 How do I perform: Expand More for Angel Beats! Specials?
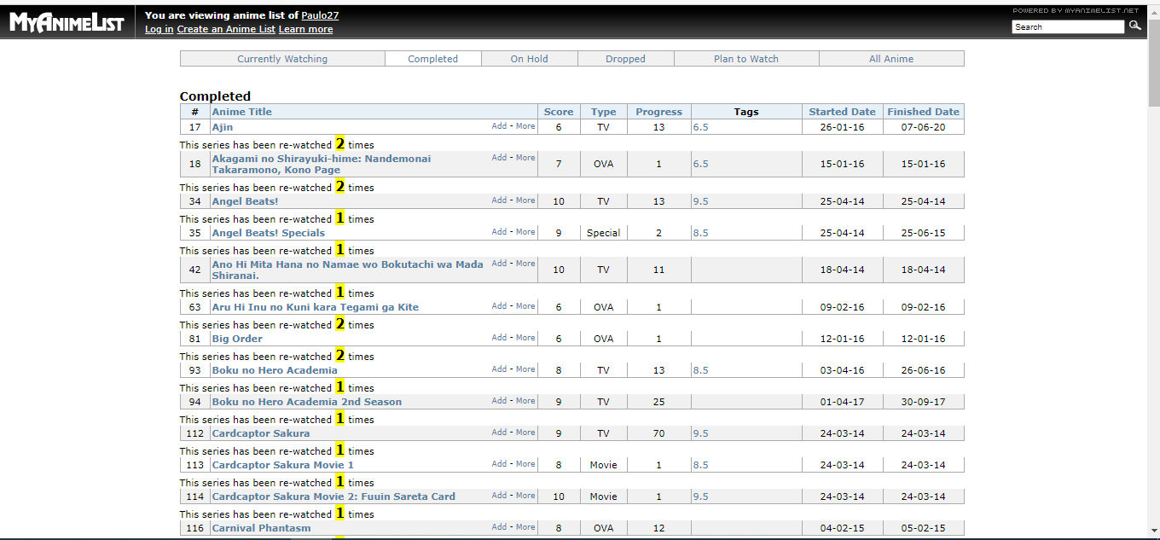(x=525, y=232)
